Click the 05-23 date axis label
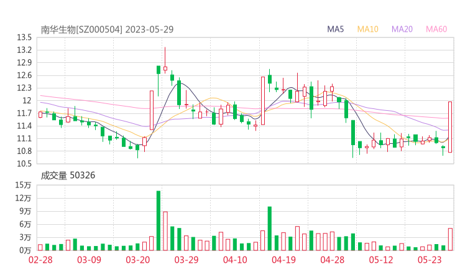Viewport: 460px width, 274px height. [x=430, y=260]
